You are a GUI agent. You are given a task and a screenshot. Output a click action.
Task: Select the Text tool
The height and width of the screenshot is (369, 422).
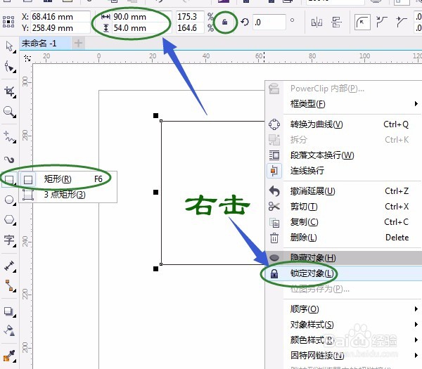pos(9,240)
